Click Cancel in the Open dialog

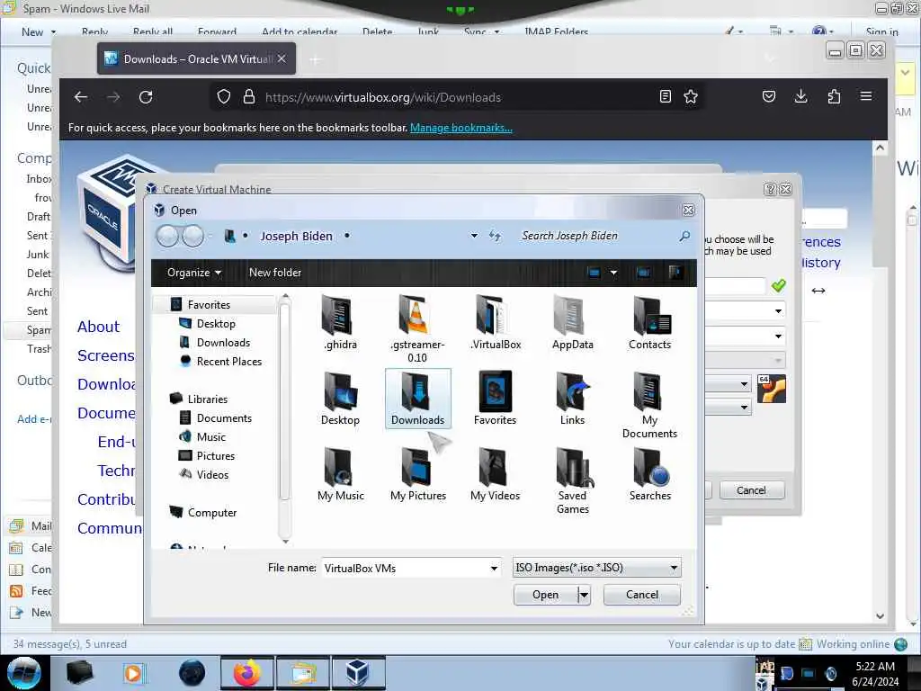click(x=642, y=595)
